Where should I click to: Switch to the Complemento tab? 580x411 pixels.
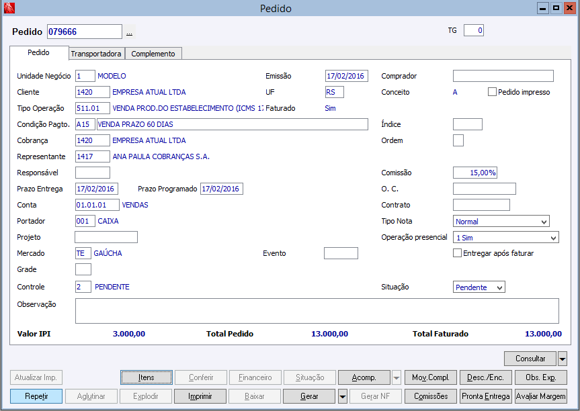pos(153,54)
